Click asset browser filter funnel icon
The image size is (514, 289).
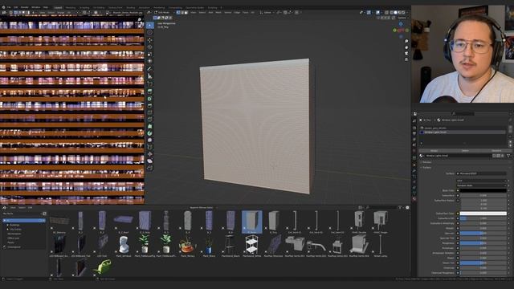point(400,207)
